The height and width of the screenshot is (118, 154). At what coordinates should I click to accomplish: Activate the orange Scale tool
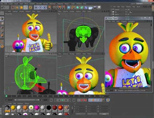[21, 7]
